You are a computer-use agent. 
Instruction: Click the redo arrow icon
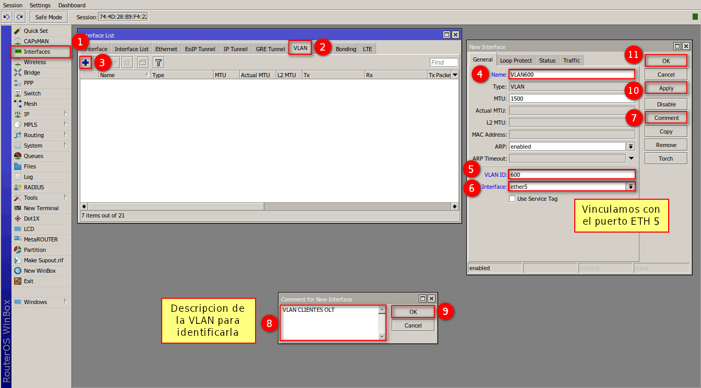[x=19, y=17]
